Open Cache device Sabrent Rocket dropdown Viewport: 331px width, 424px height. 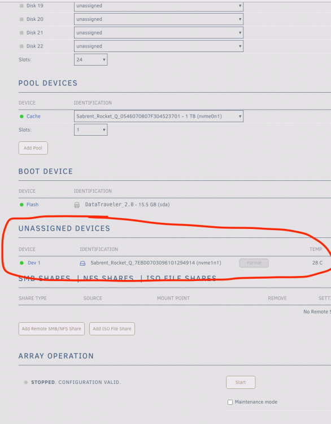[x=159, y=116]
